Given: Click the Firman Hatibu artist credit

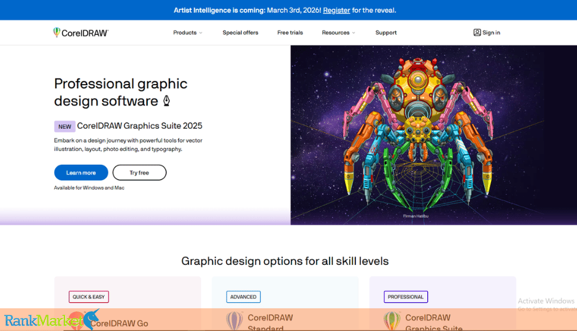Looking at the screenshot, I should (416, 216).
